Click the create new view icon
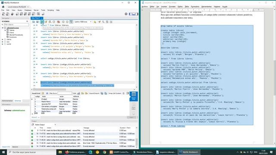 point(25,14)
